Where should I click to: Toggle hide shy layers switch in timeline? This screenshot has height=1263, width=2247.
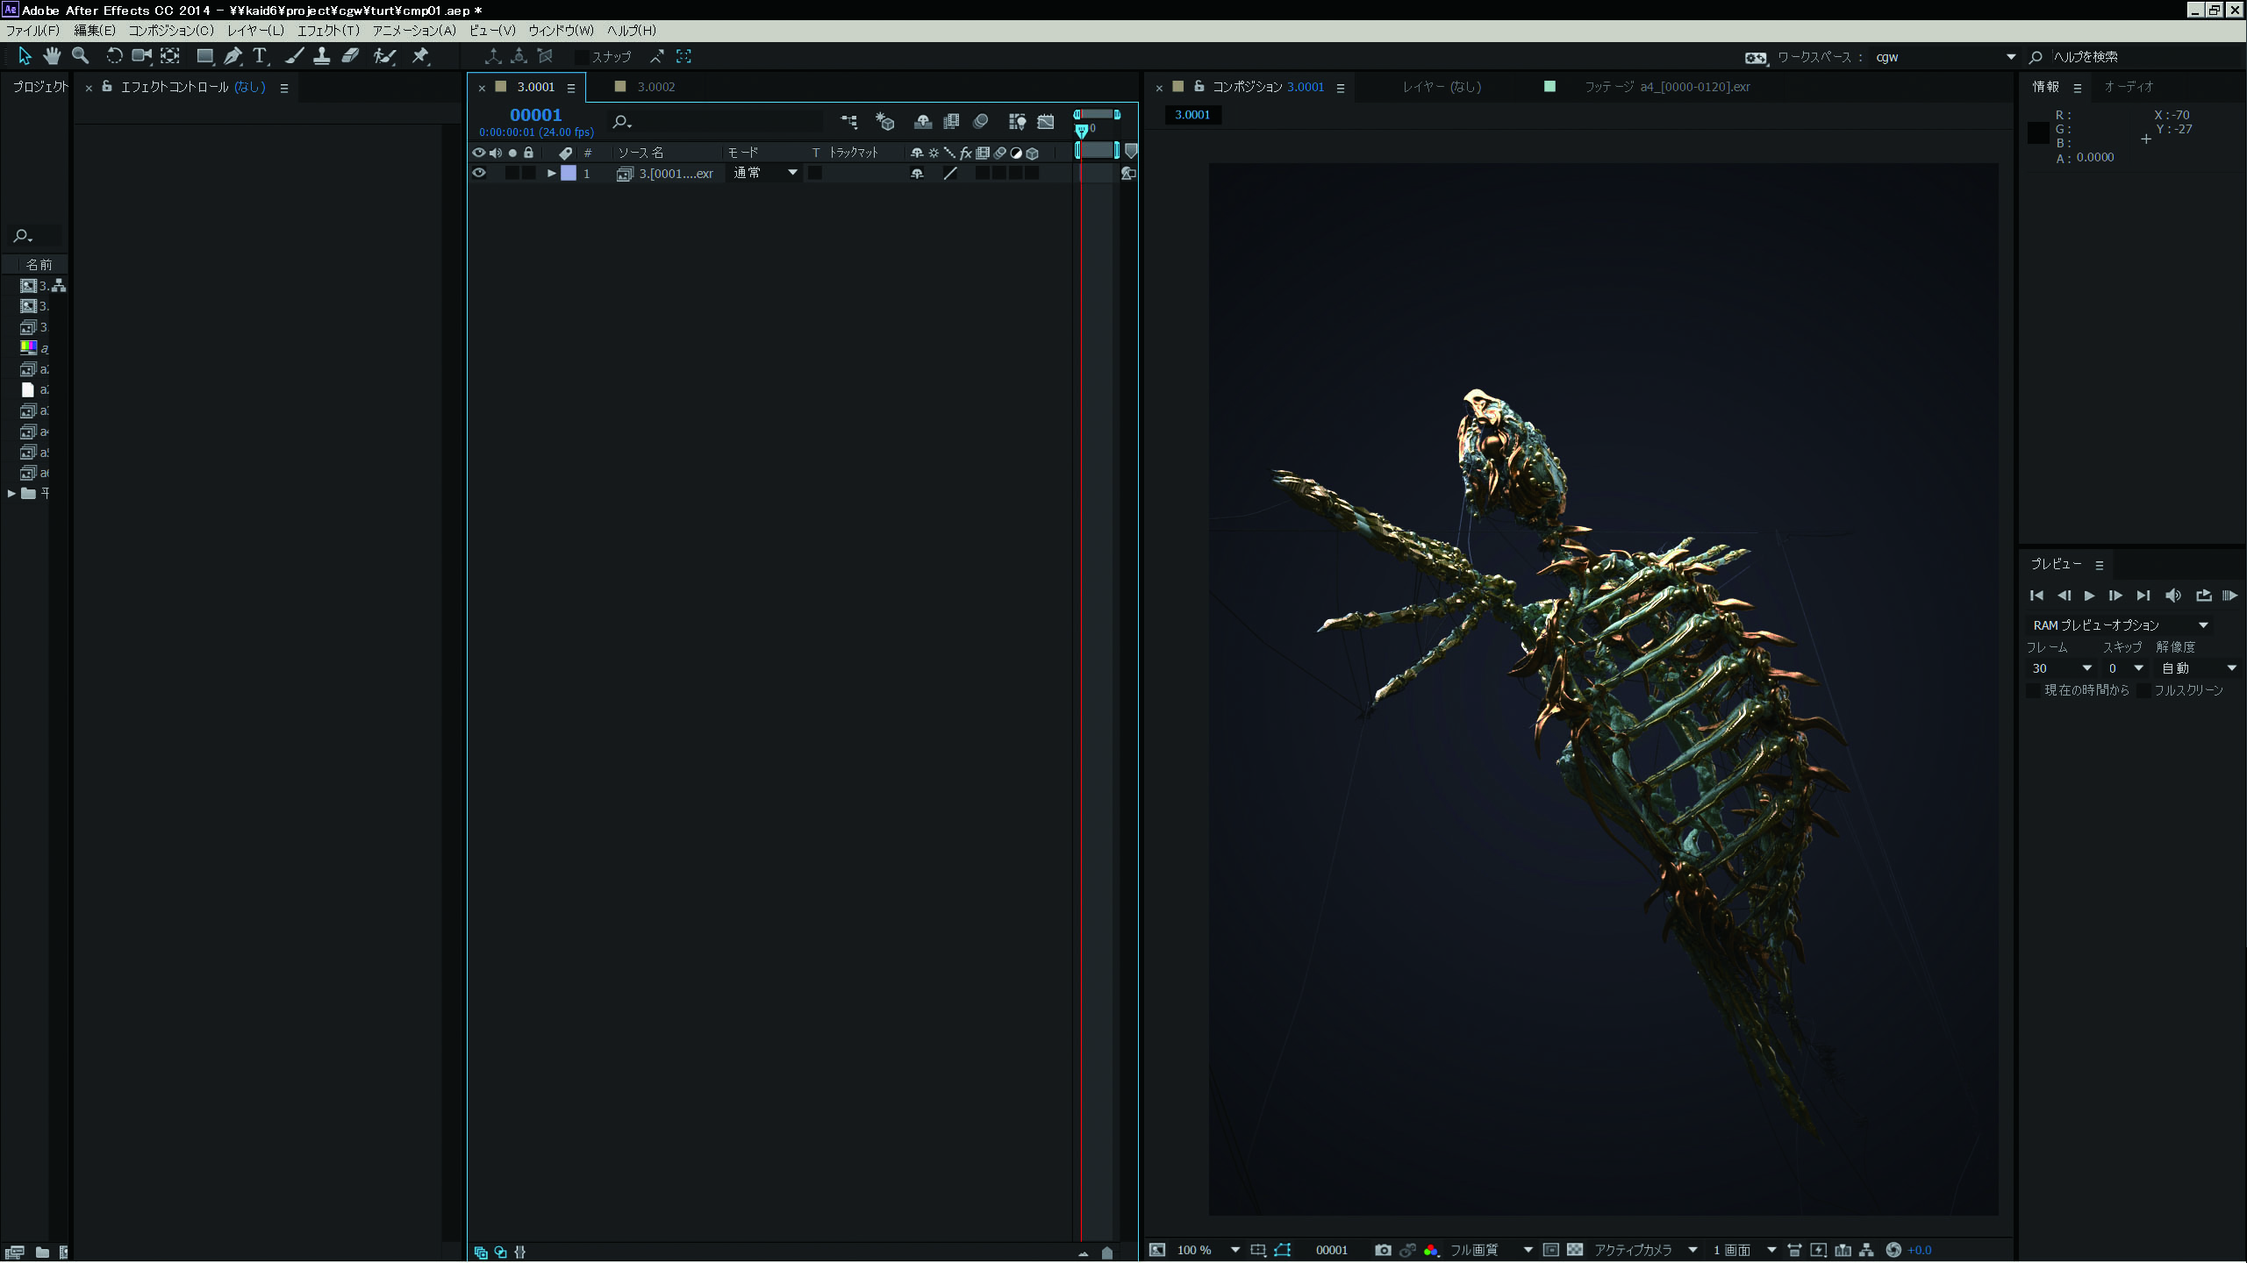tap(922, 122)
